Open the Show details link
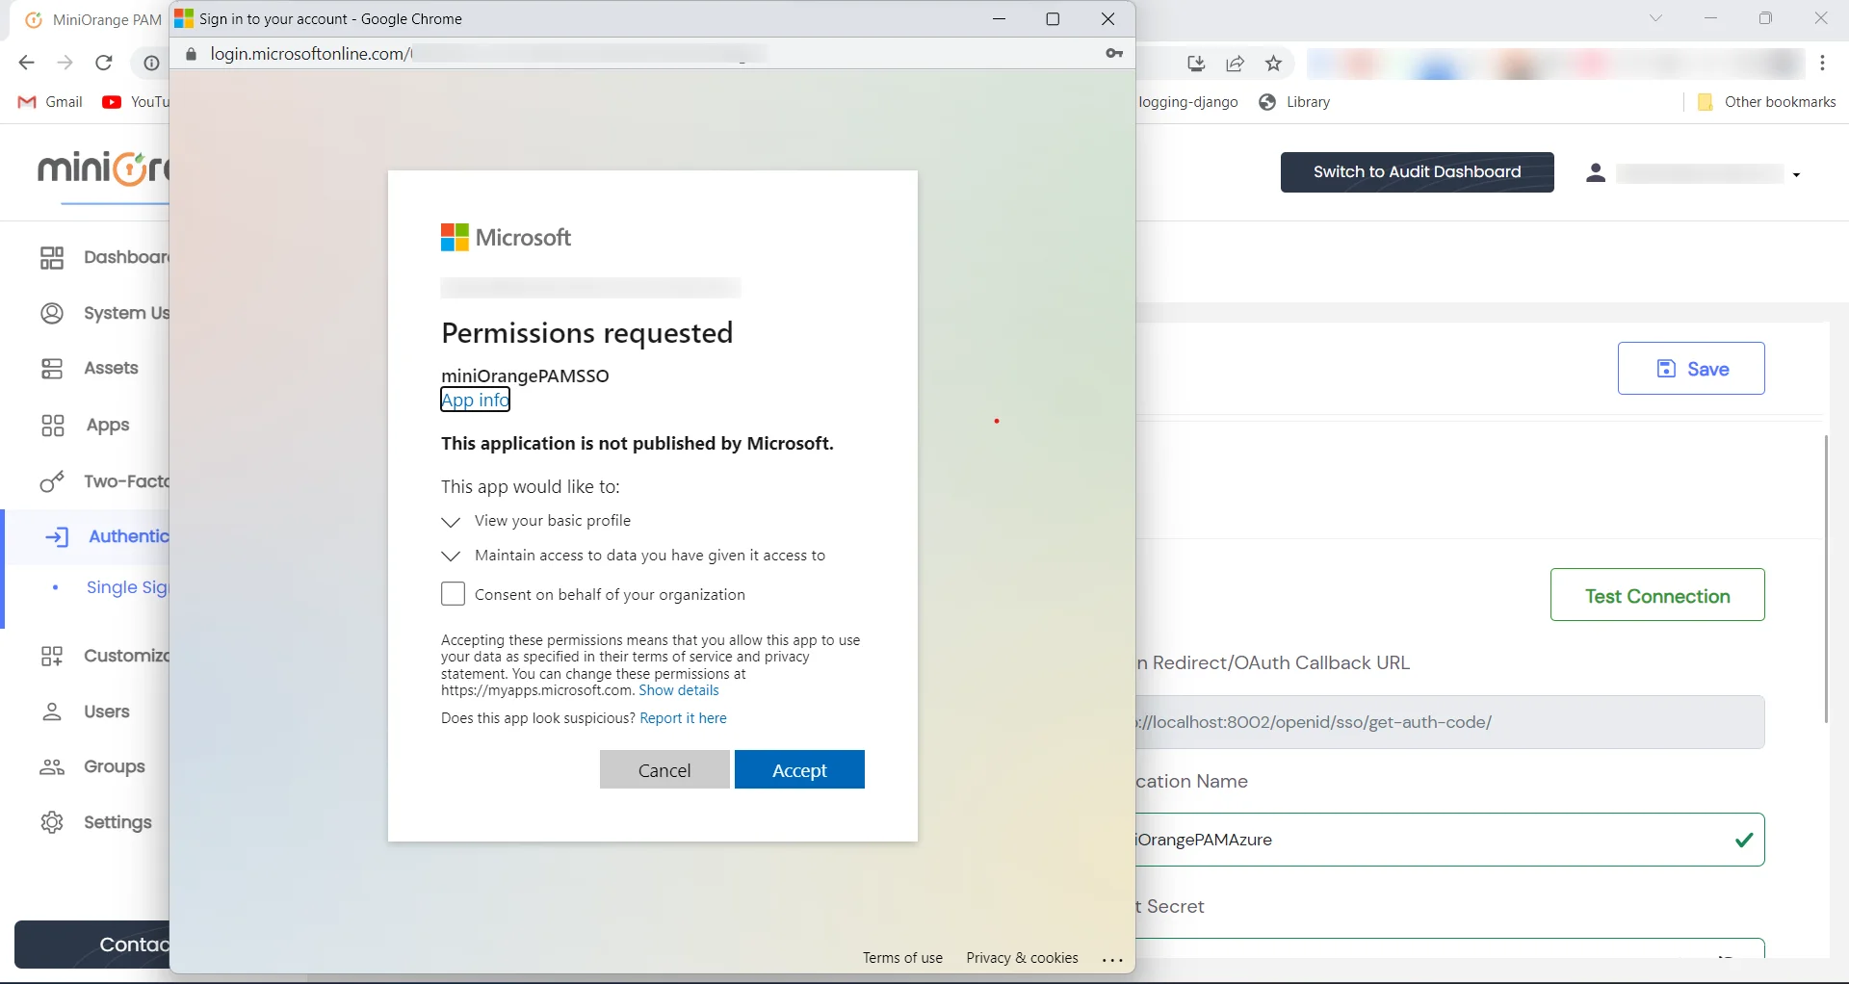 (680, 691)
